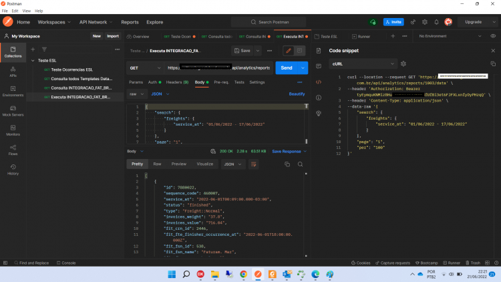This screenshot has height=282, width=501.
Task: Open the environment quick look eye icon
Action: (x=493, y=36)
